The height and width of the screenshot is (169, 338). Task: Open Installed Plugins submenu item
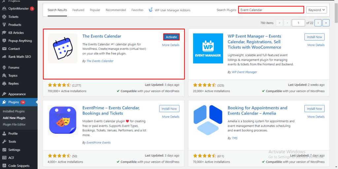(14, 111)
